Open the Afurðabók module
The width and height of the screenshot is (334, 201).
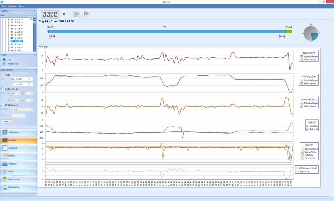[18, 148]
